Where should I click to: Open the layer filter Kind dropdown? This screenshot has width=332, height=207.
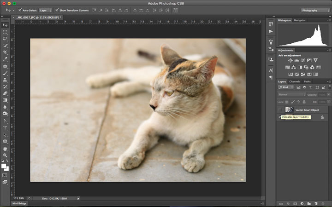click(x=286, y=87)
